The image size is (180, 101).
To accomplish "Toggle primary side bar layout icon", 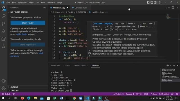I will click(148, 3).
